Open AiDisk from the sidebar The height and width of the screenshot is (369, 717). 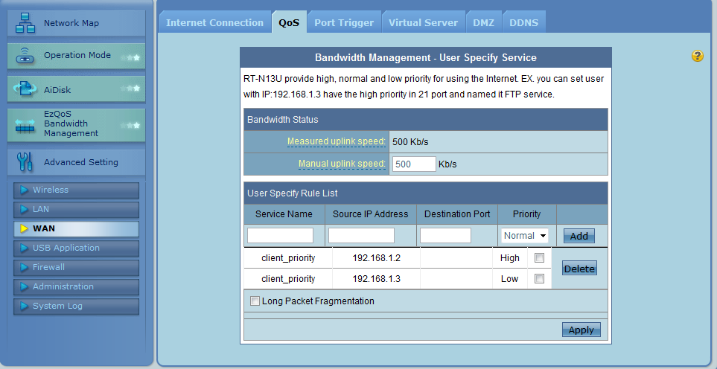pyautogui.click(x=77, y=89)
